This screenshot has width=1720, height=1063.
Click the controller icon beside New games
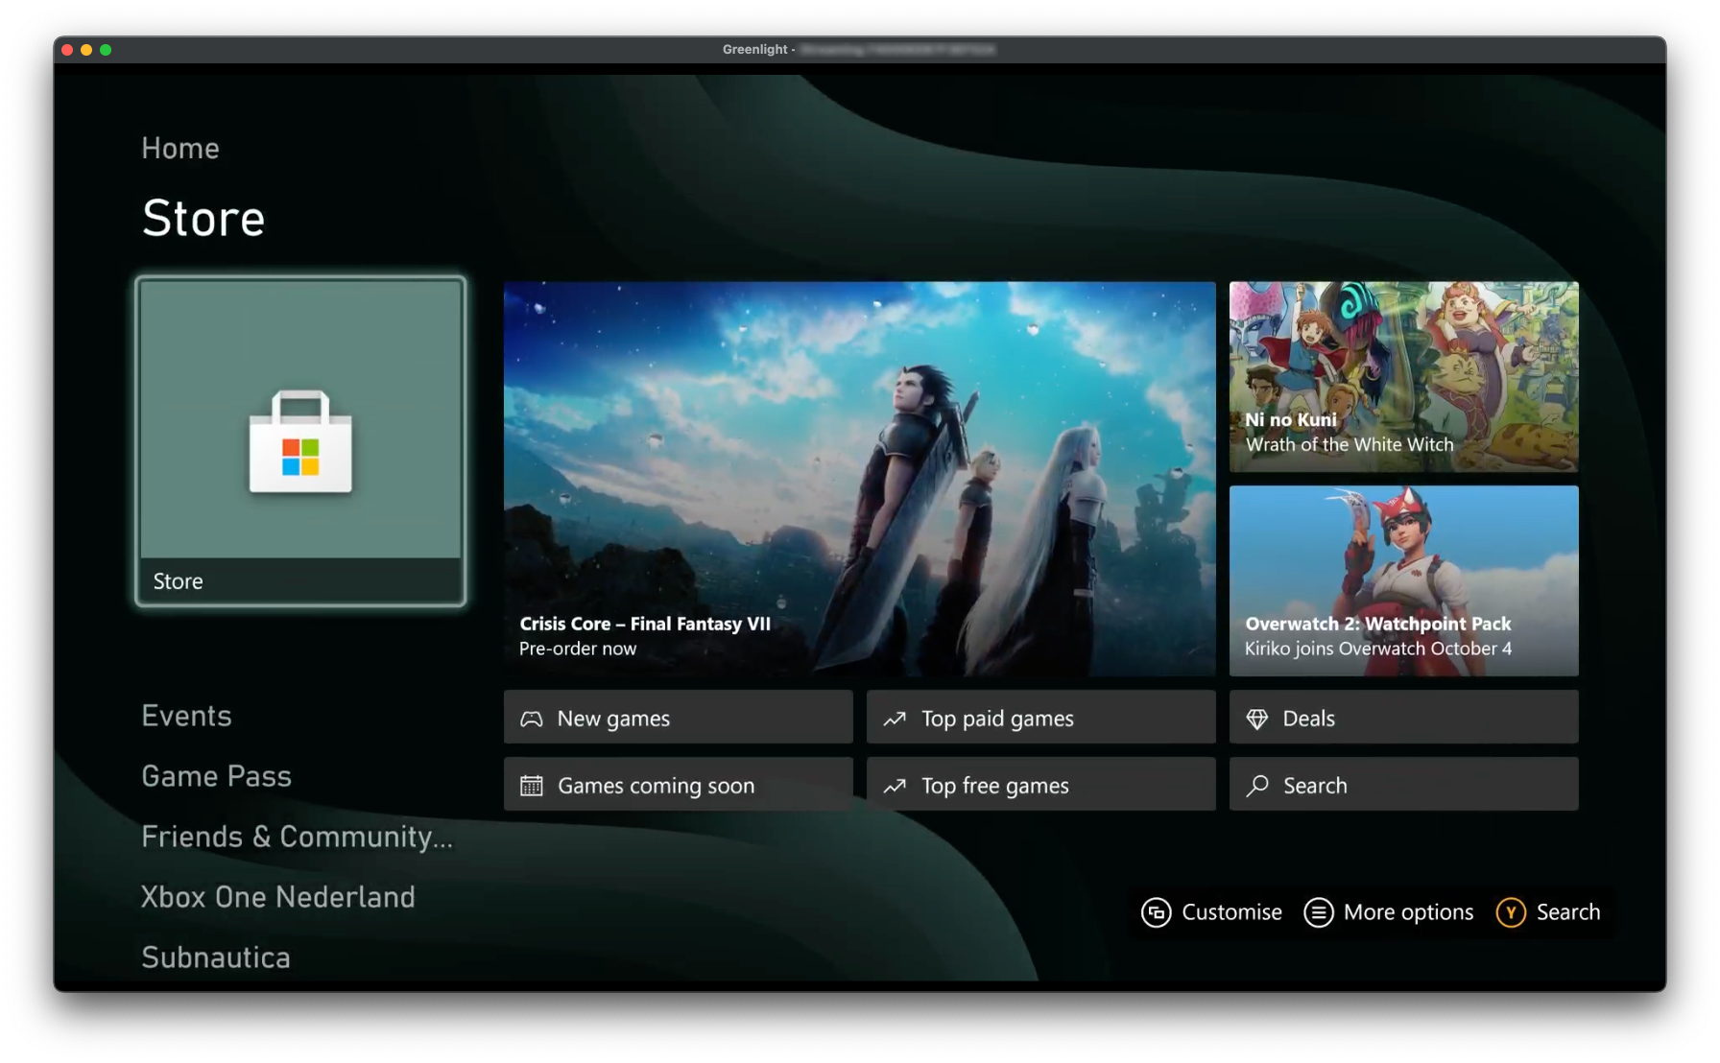click(532, 719)
